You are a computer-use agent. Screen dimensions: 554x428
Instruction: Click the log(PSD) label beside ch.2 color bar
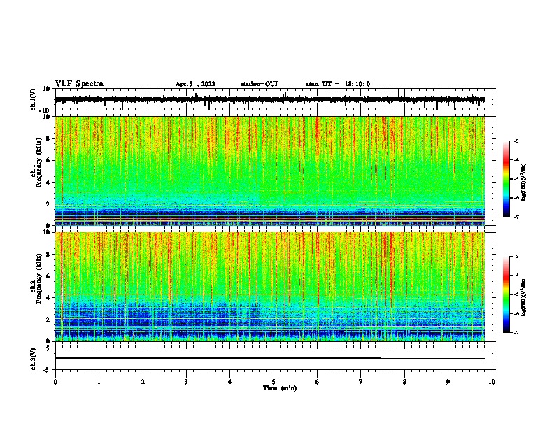click(524, 298)
